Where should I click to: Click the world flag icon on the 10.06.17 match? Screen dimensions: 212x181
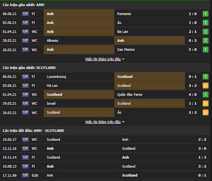25,140
